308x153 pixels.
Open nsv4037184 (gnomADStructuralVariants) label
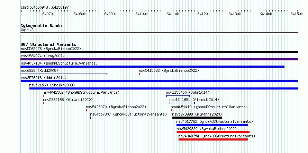[x=59, y=63]
